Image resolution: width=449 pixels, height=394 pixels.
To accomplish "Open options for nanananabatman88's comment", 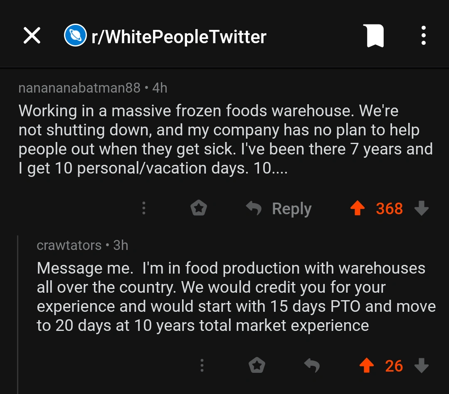I will coord(144,208).
